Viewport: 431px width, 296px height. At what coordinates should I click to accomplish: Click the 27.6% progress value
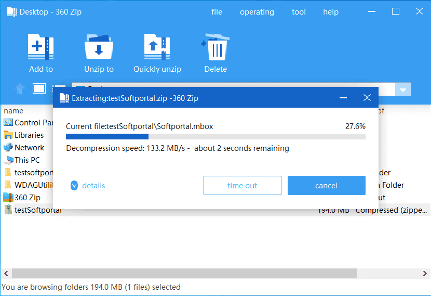coord(355,126)
